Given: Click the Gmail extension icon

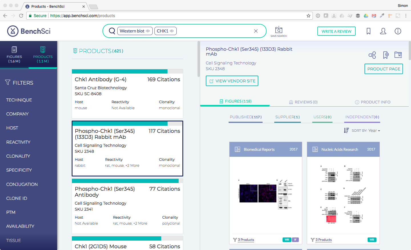Looking at the screenshot, I should pyautogui.click(x=374, y=16).
